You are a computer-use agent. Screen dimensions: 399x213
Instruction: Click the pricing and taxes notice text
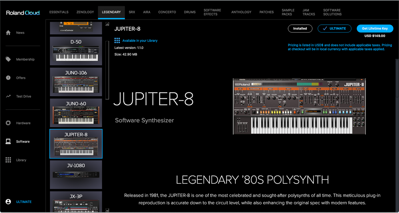(340, 47)
